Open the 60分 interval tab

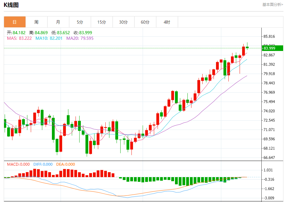coord(145,22)
